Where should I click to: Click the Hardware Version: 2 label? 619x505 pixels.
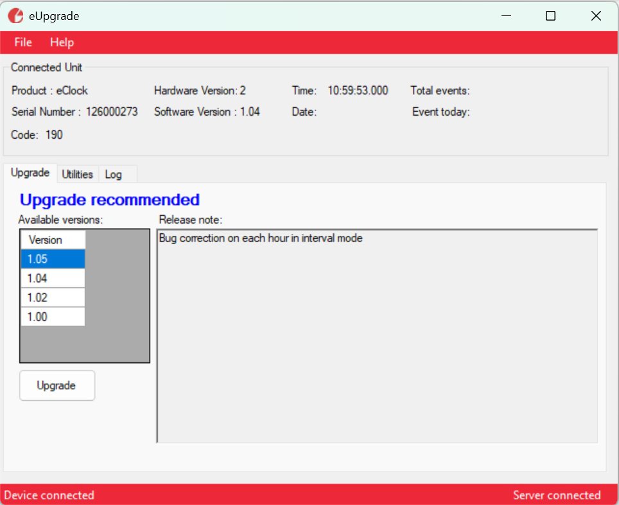click(x=200, y=91)
